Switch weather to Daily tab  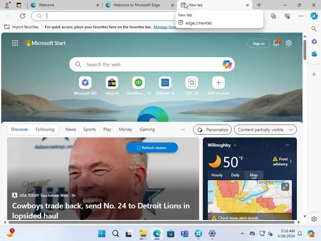point(235,175)
